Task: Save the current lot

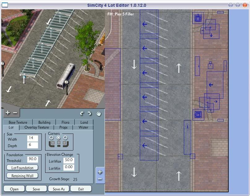Action: 36,189
